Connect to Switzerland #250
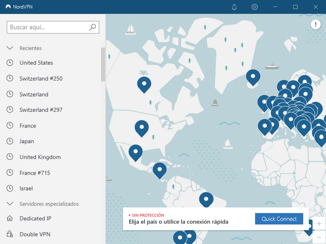326x244 pixels. tap(41, 78)
